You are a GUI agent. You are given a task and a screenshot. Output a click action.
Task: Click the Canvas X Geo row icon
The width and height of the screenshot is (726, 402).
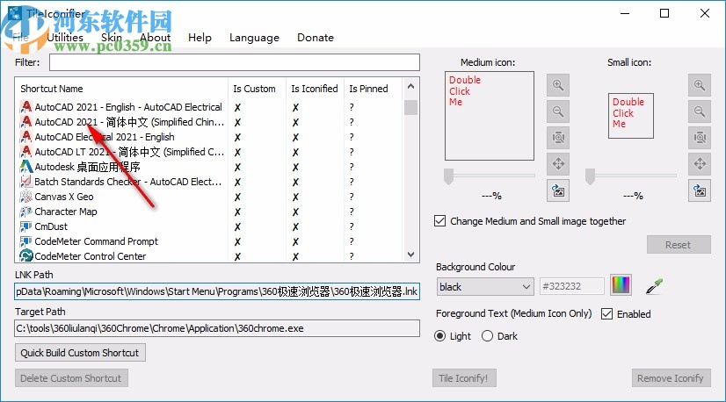click(x=26, y=196)
